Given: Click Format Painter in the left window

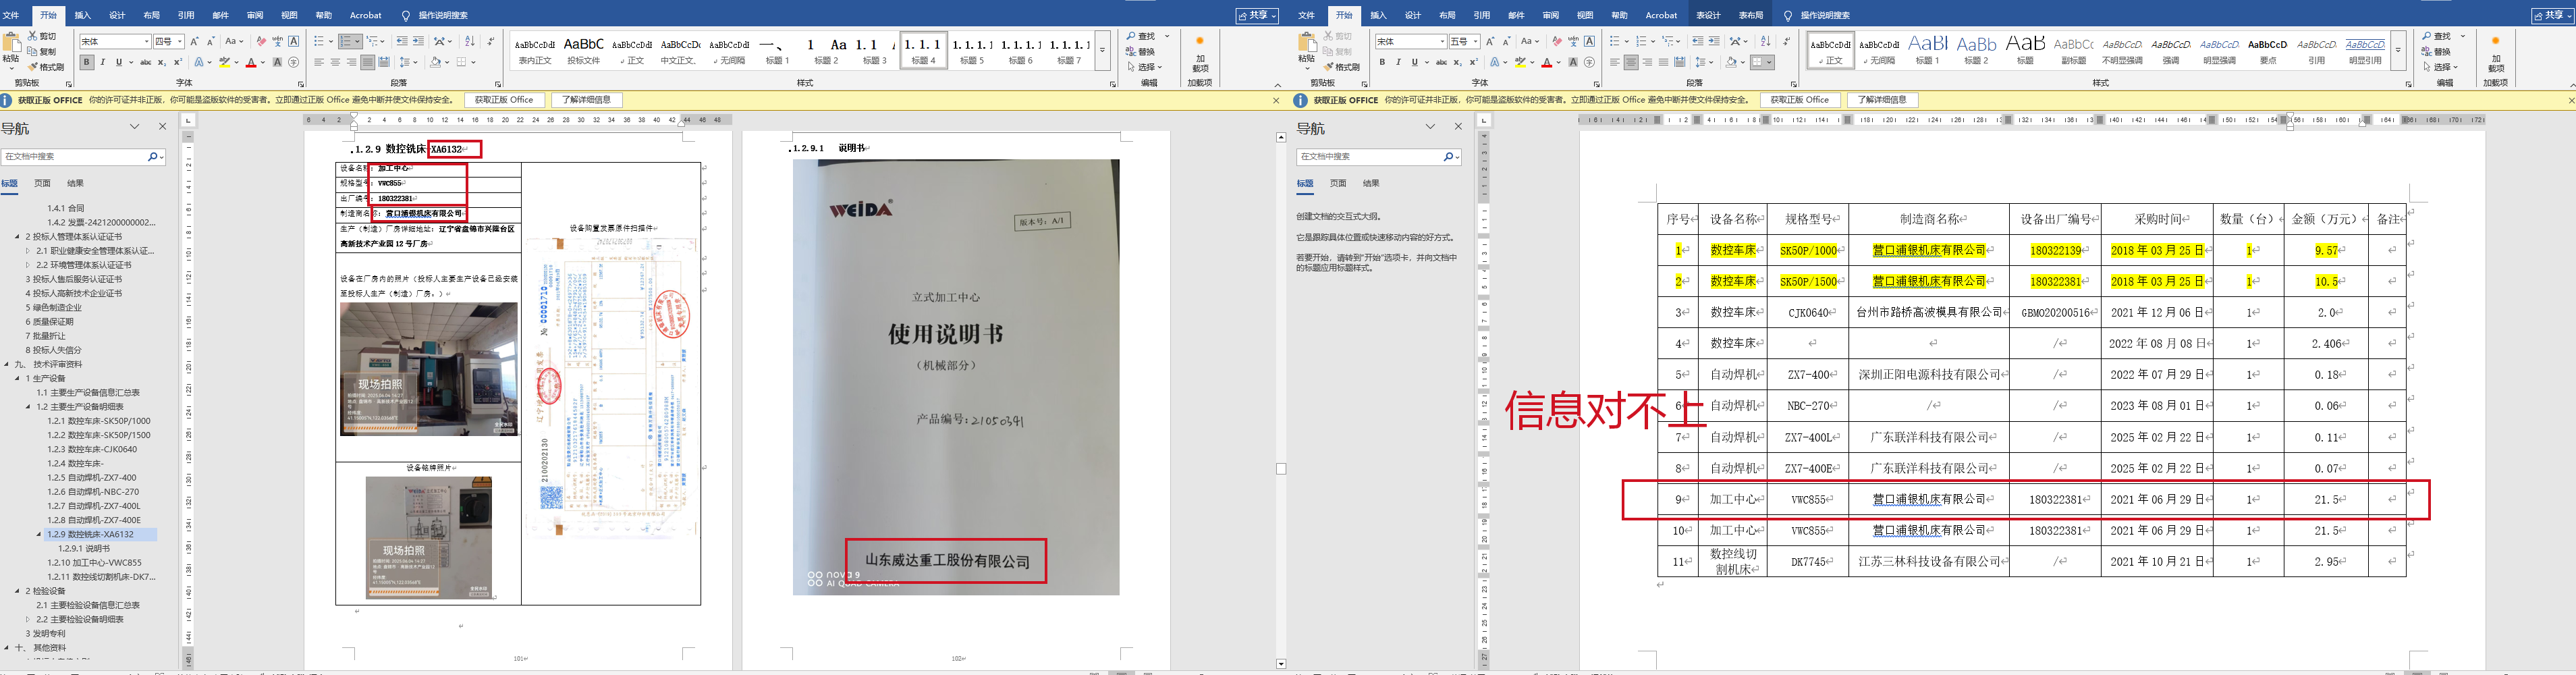Looking at the screenshot, I should pyautogui.click(x=46, y=67).
